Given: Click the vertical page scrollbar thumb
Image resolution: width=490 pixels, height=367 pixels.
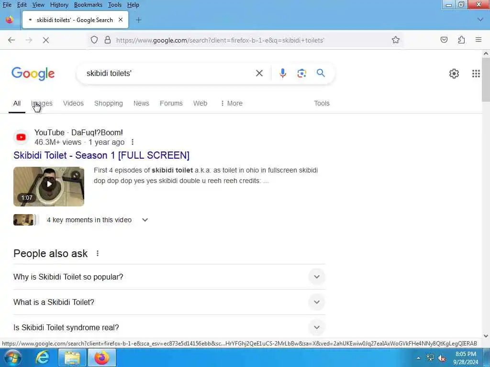Looking at the screenshot, I should [x=486, y=80].
